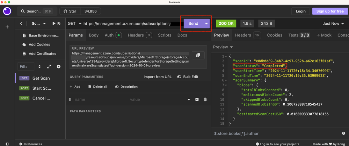Image resolution: width=349 pixels, height=146 pixels.
Task: Open the sort order control
Action: click(x=39, y=66)
